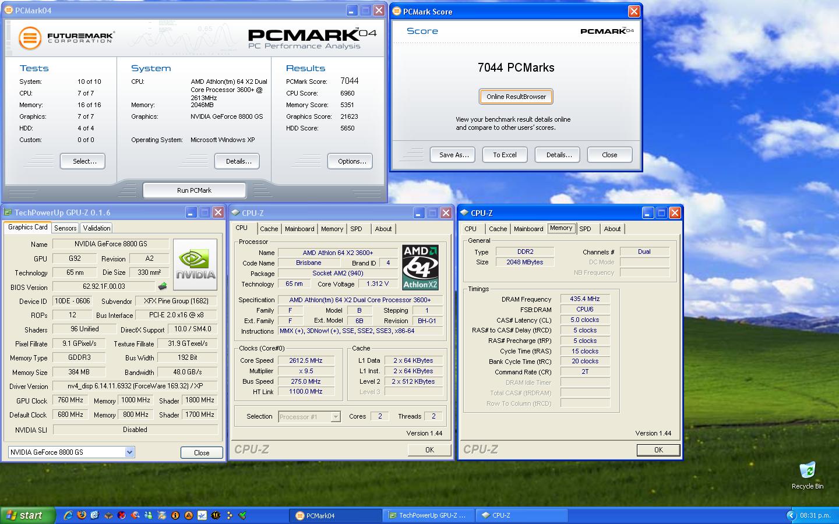839x524 pixels.
Task: Open the two-people messenger quick launch icon
Action: [149, 515]
